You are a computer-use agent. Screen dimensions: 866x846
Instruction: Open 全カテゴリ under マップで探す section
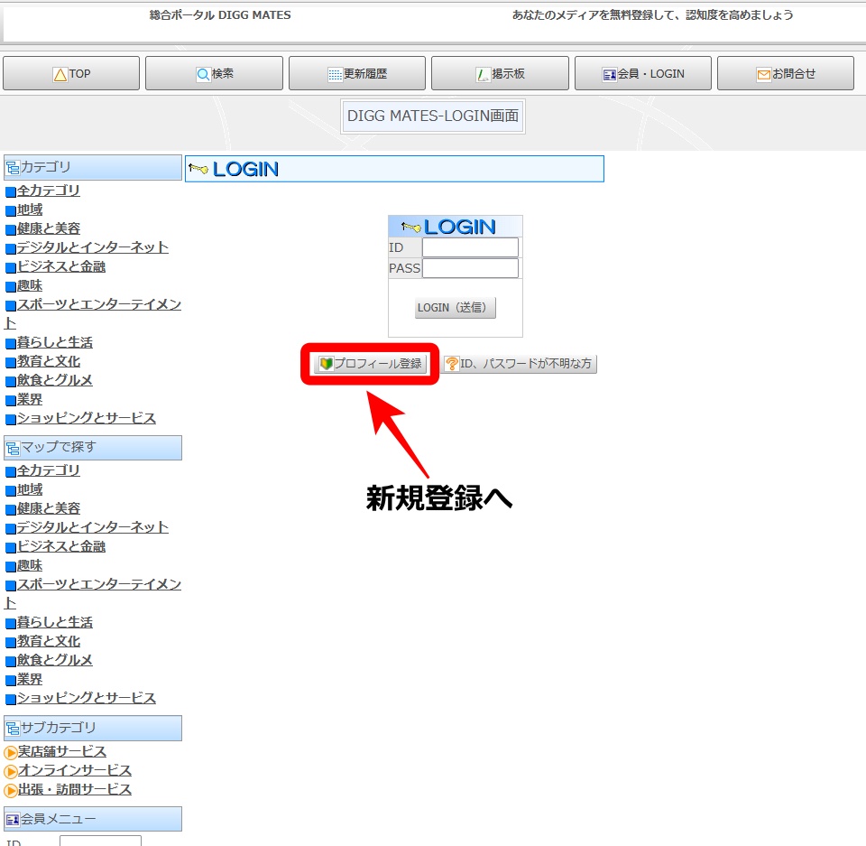coord(48,470)
